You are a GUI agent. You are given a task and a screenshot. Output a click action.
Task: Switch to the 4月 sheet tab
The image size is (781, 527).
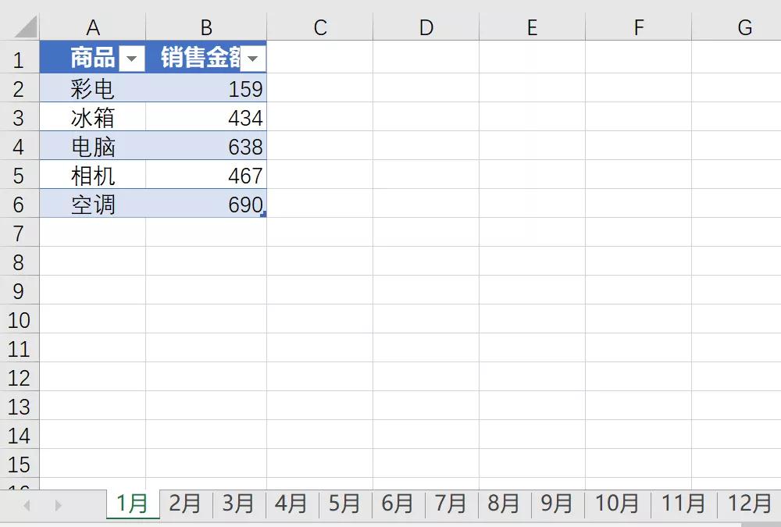[291, 504]
